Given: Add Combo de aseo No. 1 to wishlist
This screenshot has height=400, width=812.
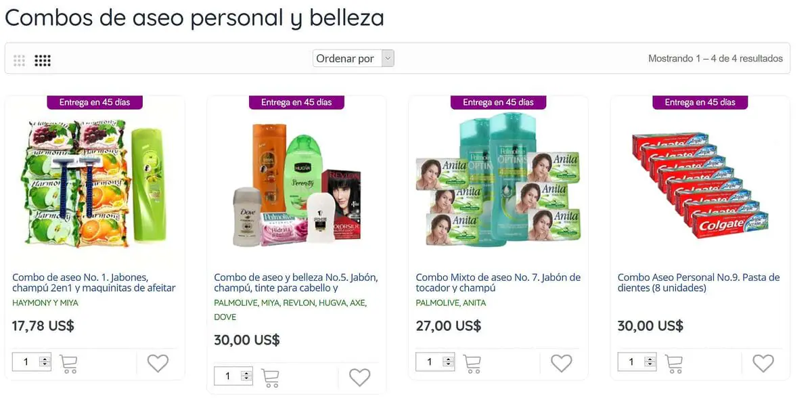Looking at the screenshot, I should click(x=158, y=363).
